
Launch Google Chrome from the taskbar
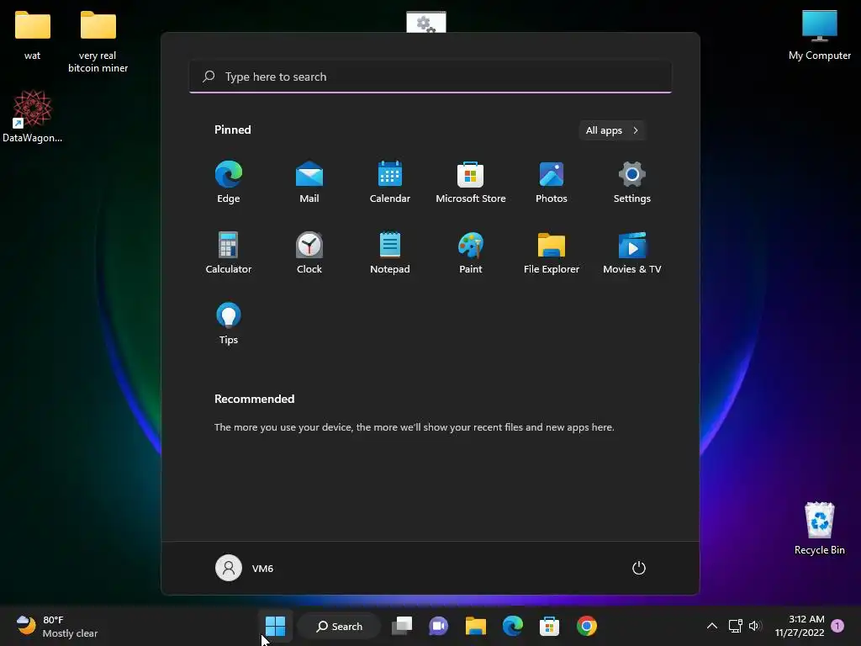point(586,626)
